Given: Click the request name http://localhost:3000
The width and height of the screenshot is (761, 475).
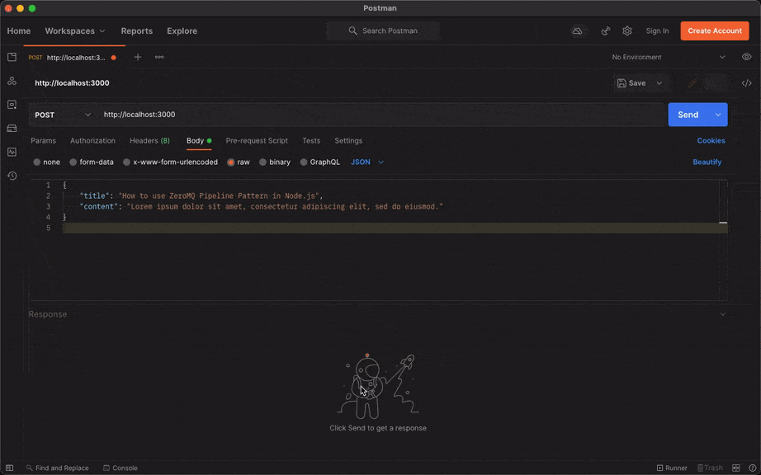Looking at the screenshot, I should pos(72,83).
